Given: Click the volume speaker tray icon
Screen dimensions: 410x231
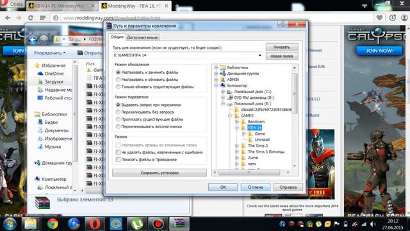Looking at the screenshot, I should pos(373,224).
